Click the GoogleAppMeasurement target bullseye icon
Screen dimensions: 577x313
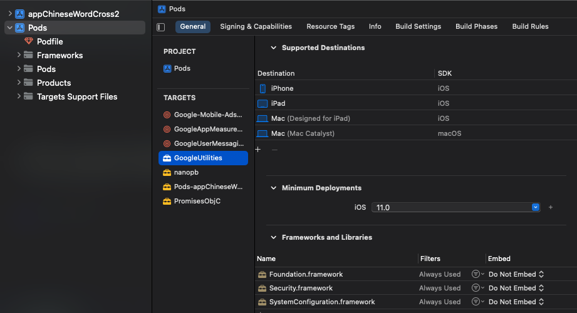coord(167,129)
